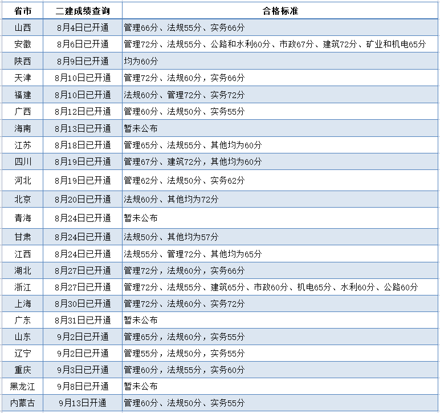Image resolution: width=440 pixels, height=413 pixels.
Task: Select the 青海 province cell
Action: (x=23, y=218)
